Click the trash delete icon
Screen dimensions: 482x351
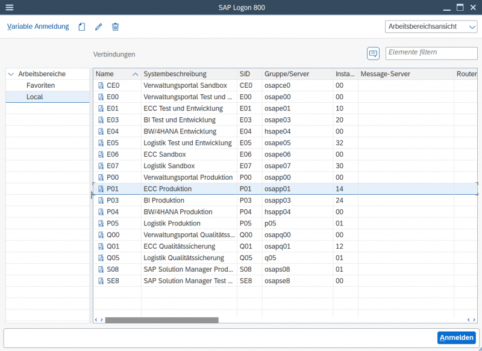pyautogui.click(x=115, y=26)
